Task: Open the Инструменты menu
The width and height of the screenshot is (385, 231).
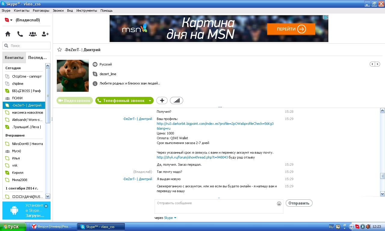Action: pos(87,11)
